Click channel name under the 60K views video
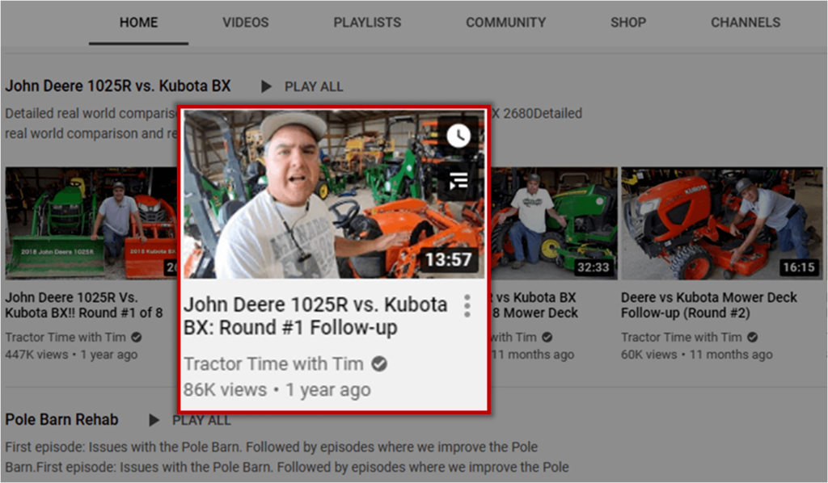This screenshot has height=483, width=828. click(x=681, y=337)
